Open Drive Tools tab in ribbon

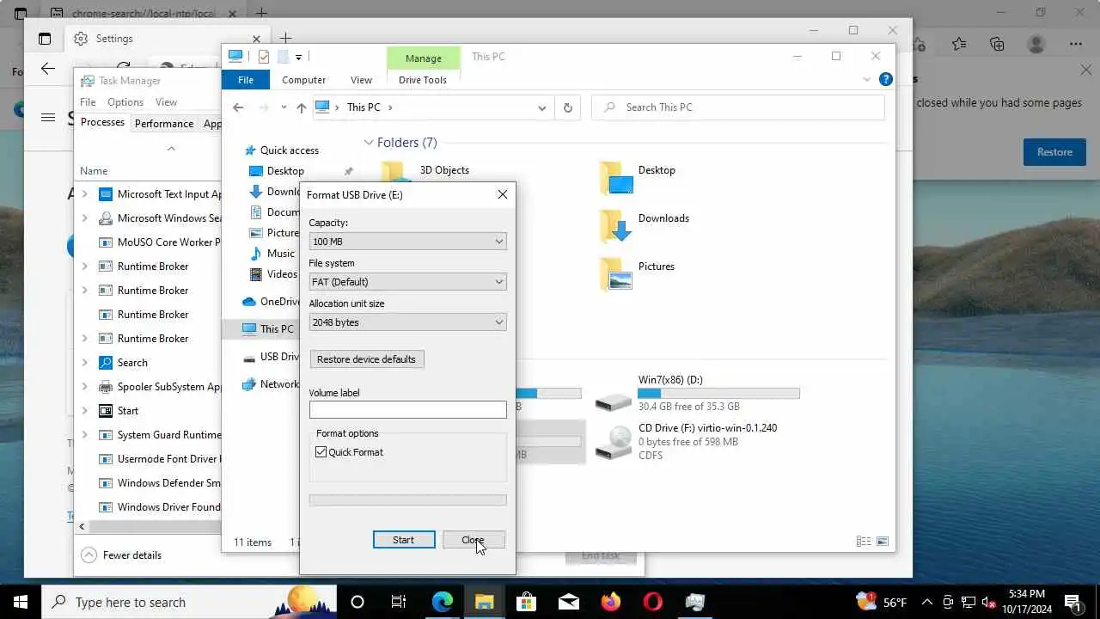pos(423,80)
